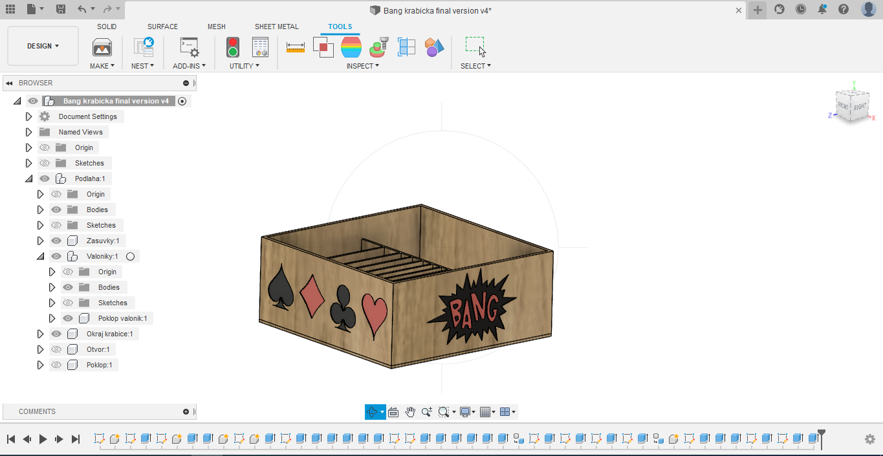
Task: Open the Extensions icon in title bar
Action: click(779, 9)
